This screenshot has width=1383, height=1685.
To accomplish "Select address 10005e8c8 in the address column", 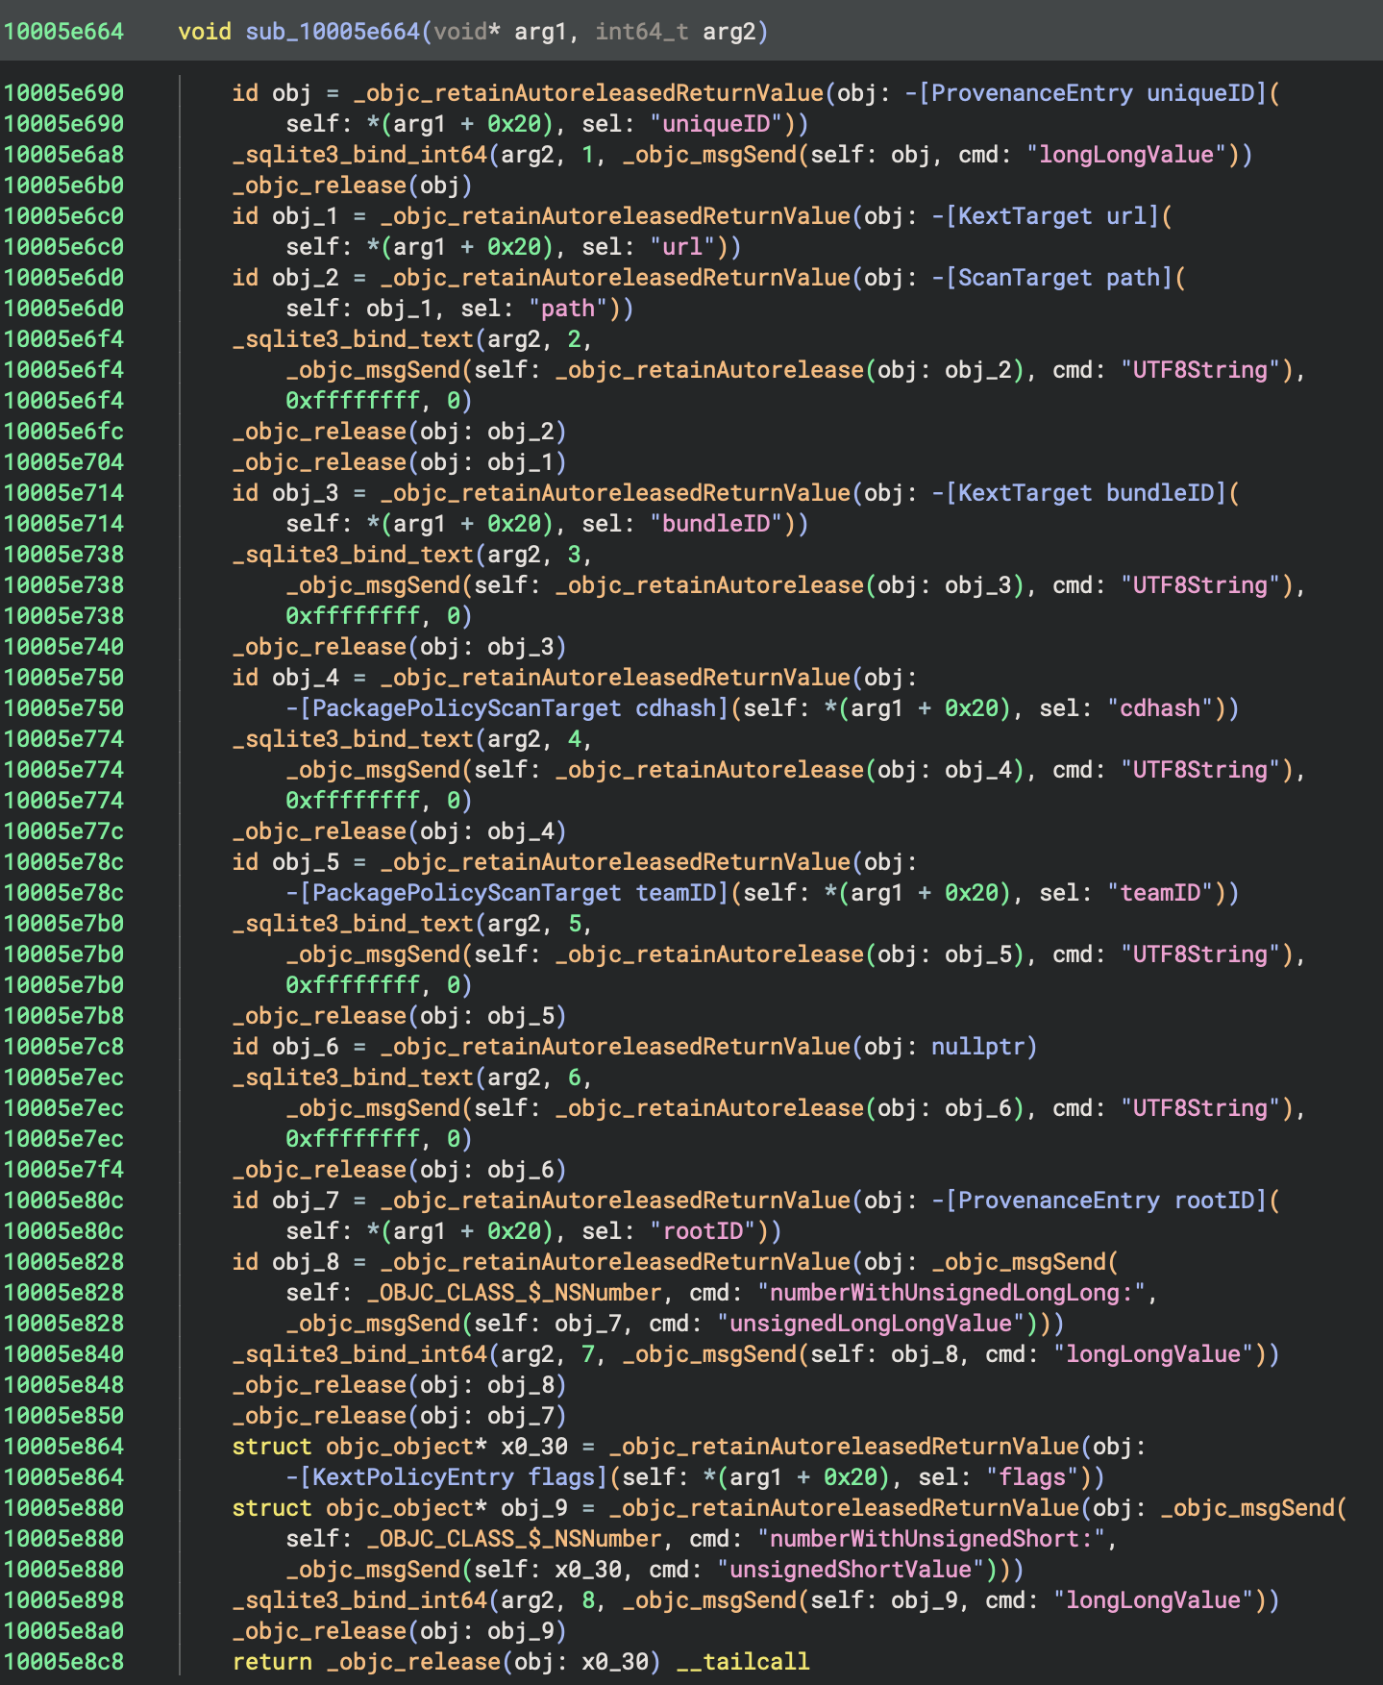I will pos(64,1662).
